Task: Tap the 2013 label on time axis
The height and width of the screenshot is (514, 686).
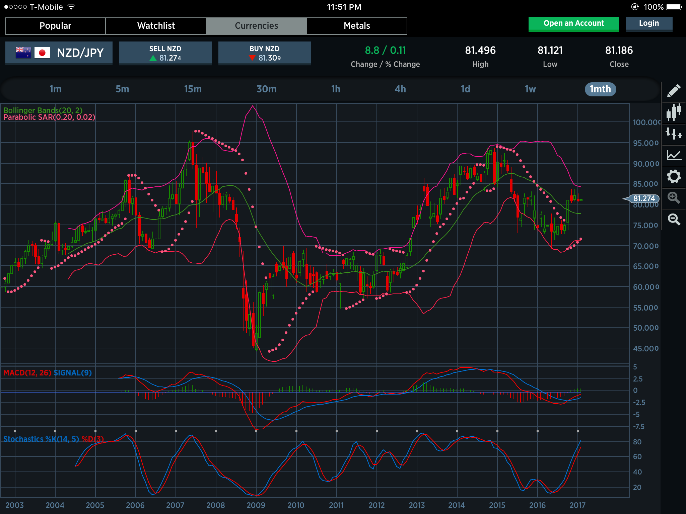Action: pyautogui.click(x=417, y=505)
